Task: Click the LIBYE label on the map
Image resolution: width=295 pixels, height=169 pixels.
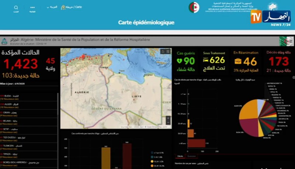Action: 136,96
